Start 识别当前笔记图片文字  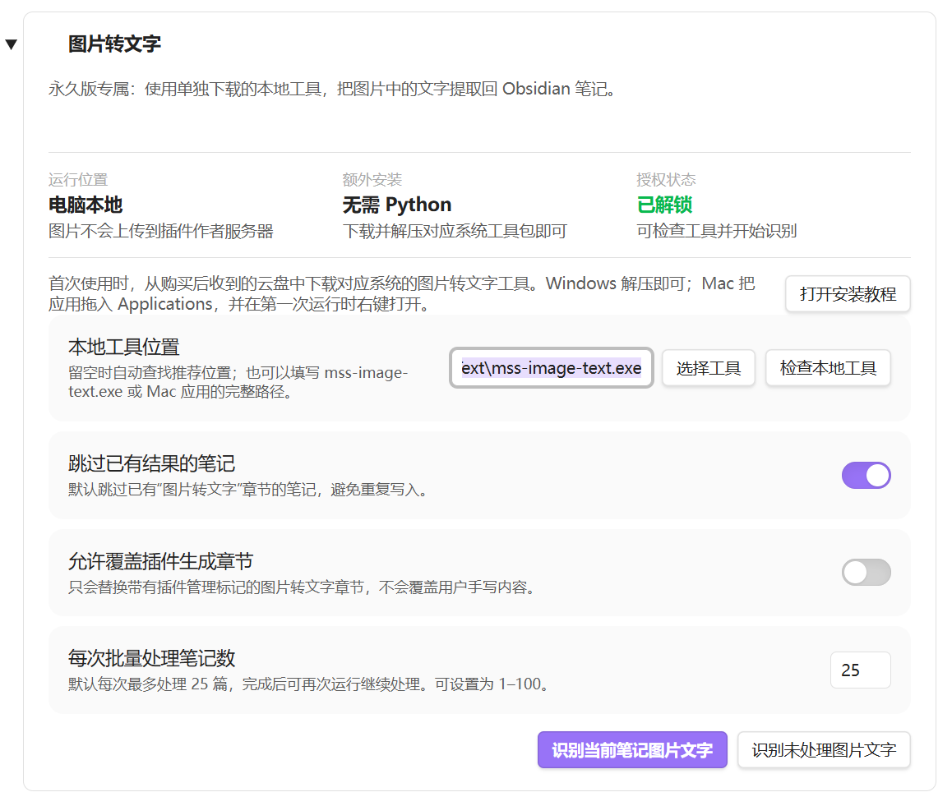[632, 750]
